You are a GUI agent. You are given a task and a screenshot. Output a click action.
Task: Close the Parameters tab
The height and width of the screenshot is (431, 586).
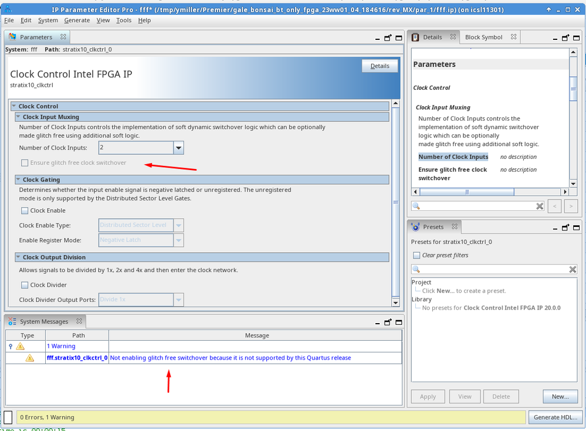click(63, 36)
